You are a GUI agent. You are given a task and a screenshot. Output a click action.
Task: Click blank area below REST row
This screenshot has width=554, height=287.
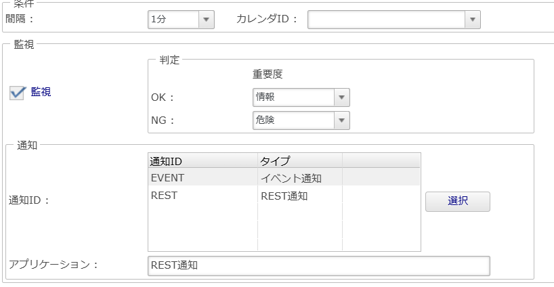coord(283,228)
